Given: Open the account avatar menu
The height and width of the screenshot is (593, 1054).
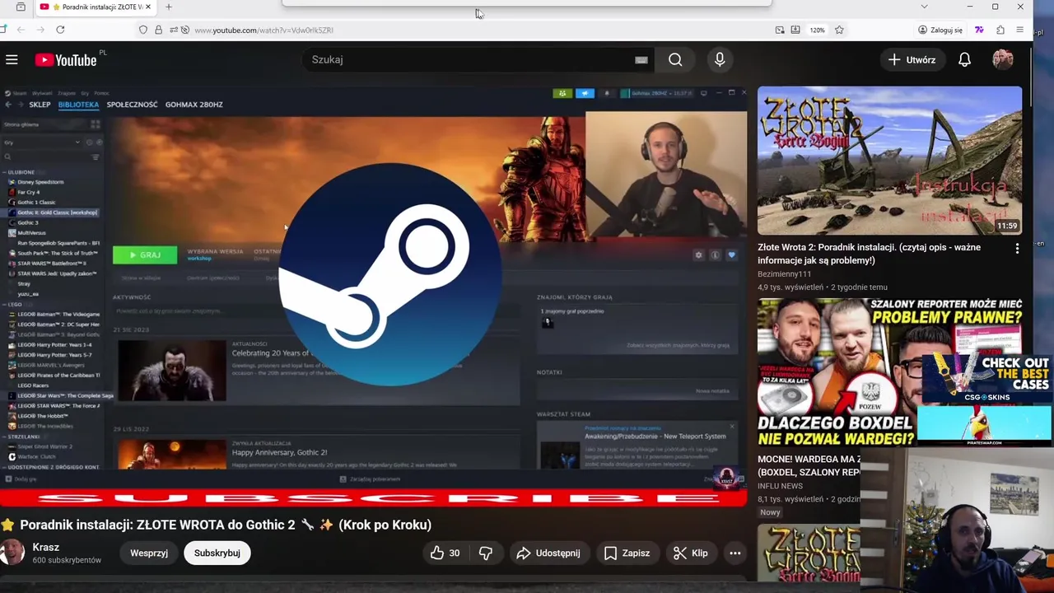Looking at the screenshot, I should (1003, 59).
